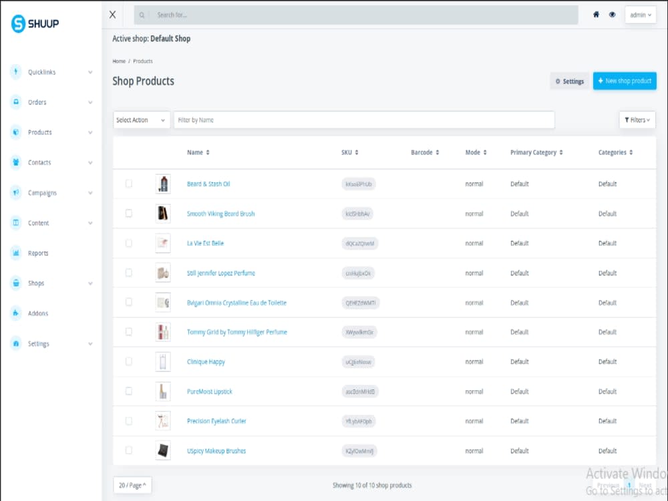Screen dimensions: 668x501
Task: Click the eye icon in the top bar
Action: click(612, 15)
